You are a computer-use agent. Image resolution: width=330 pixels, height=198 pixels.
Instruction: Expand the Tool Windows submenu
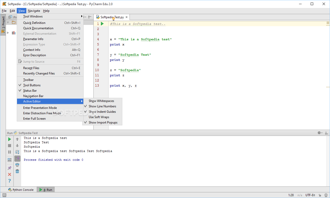[x=50, y=16]
